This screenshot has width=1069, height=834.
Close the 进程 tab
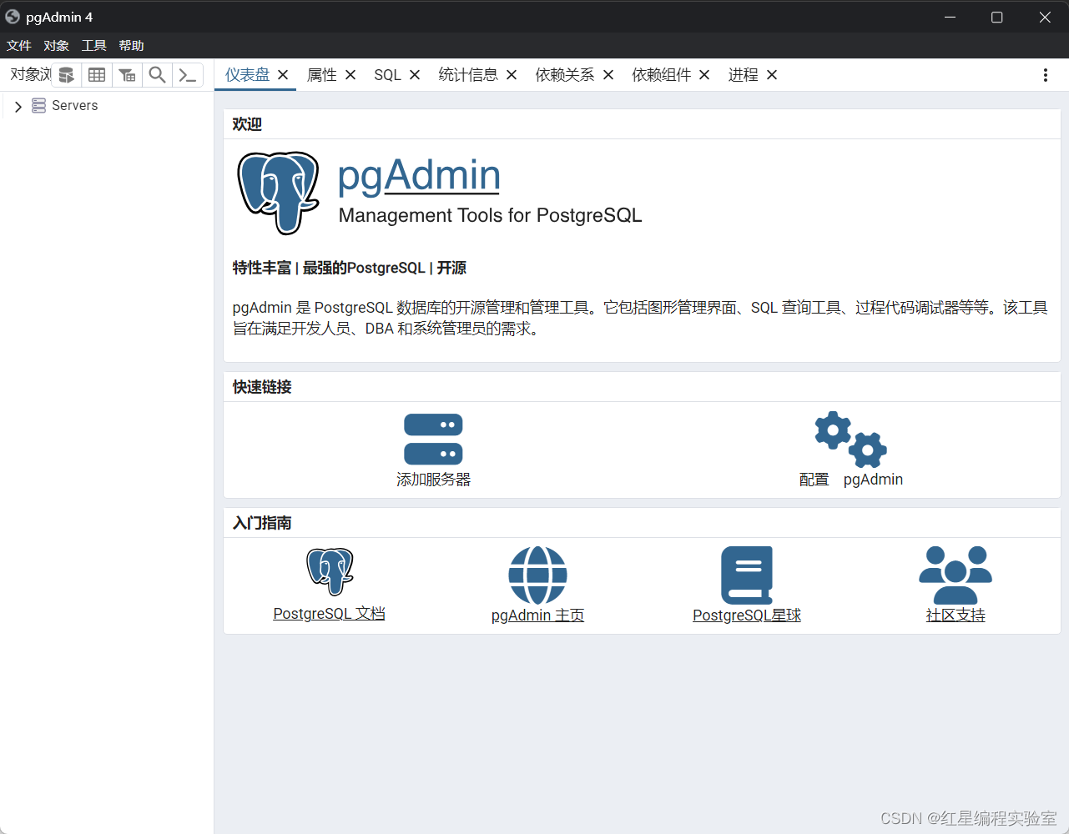772,75
